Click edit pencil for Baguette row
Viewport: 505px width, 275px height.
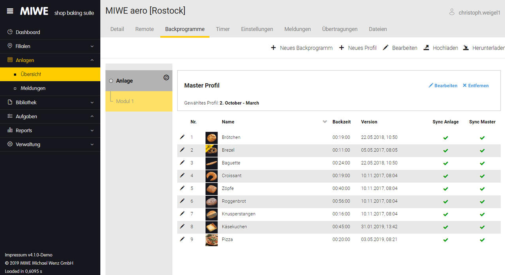coord(182,163)
